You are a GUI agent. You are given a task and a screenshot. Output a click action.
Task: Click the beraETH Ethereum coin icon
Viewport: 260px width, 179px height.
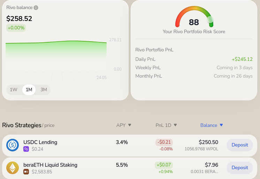(13, 168)
